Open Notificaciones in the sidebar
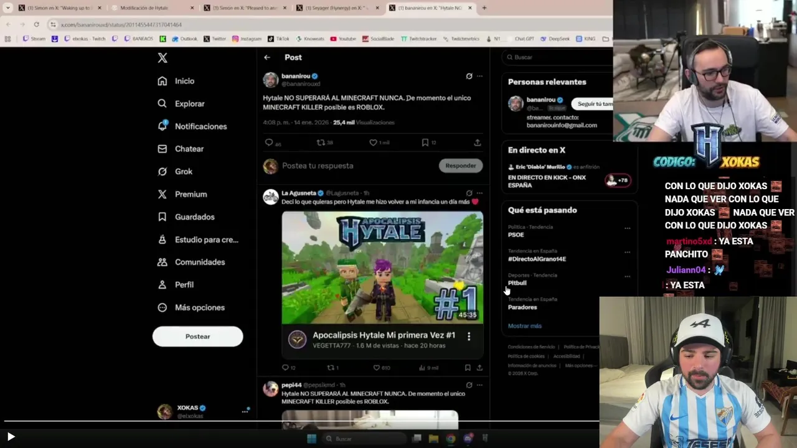The width and height of the screenshot is (797, 448). (x=192, y=126)
